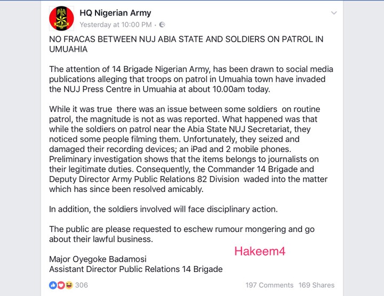This screenshot has width=384, height=296.
Task: Click the HQ Nigerian Army profile picture
Action: coord(62,18)
